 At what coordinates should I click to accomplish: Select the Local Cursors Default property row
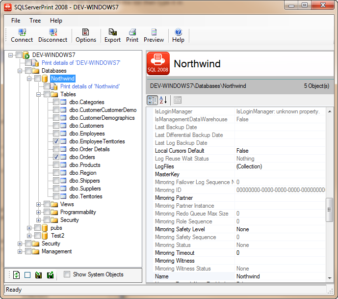click(239, 151)
